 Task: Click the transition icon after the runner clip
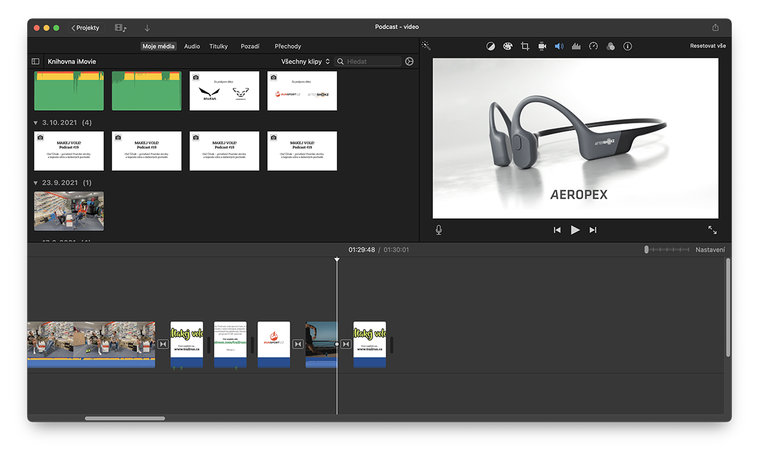(346, 344)
